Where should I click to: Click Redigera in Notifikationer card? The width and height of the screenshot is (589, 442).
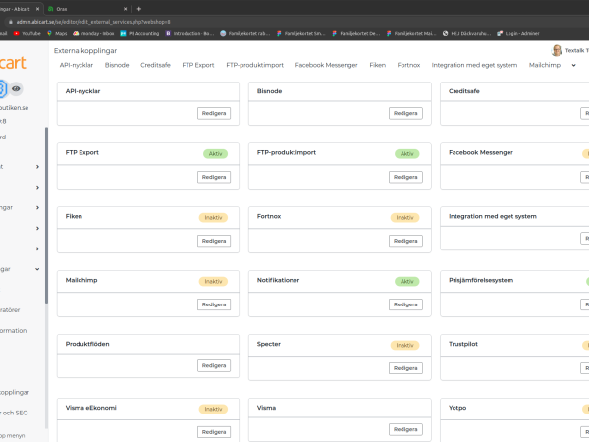(x=405, y=304)
